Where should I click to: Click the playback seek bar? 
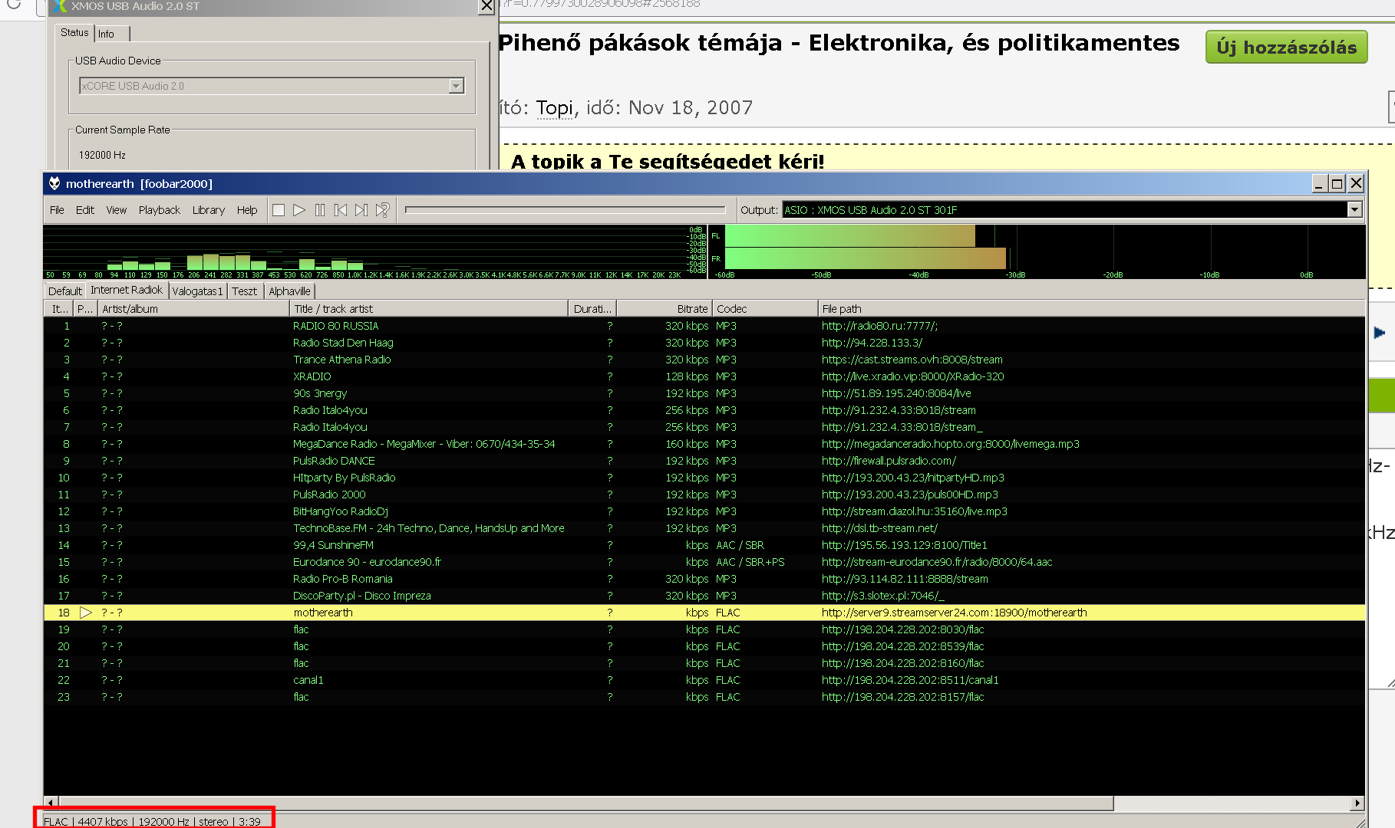click(565, 209)
